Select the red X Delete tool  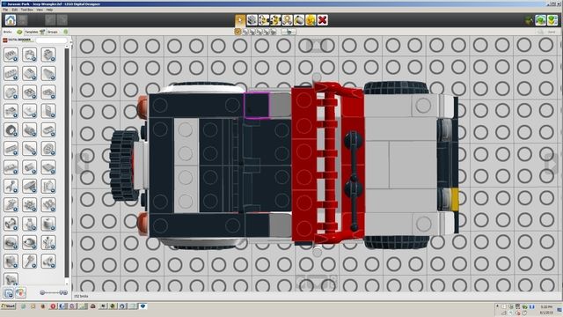click(x=323, y=20)
